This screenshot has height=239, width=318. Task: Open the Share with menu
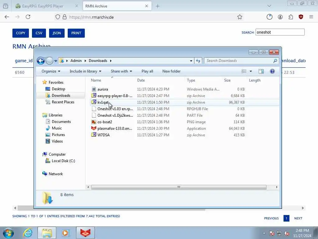[x=121, y=71]
